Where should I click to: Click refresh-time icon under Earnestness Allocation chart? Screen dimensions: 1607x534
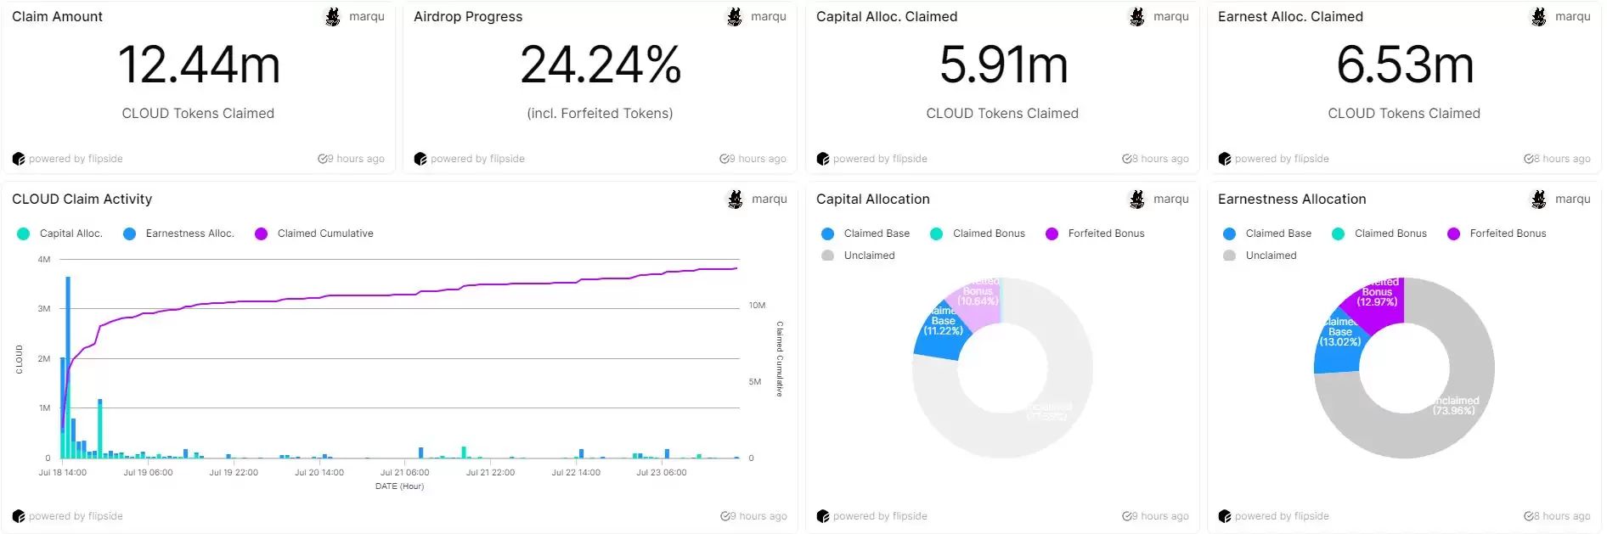pyautogui.click(x=1530, y=516)
